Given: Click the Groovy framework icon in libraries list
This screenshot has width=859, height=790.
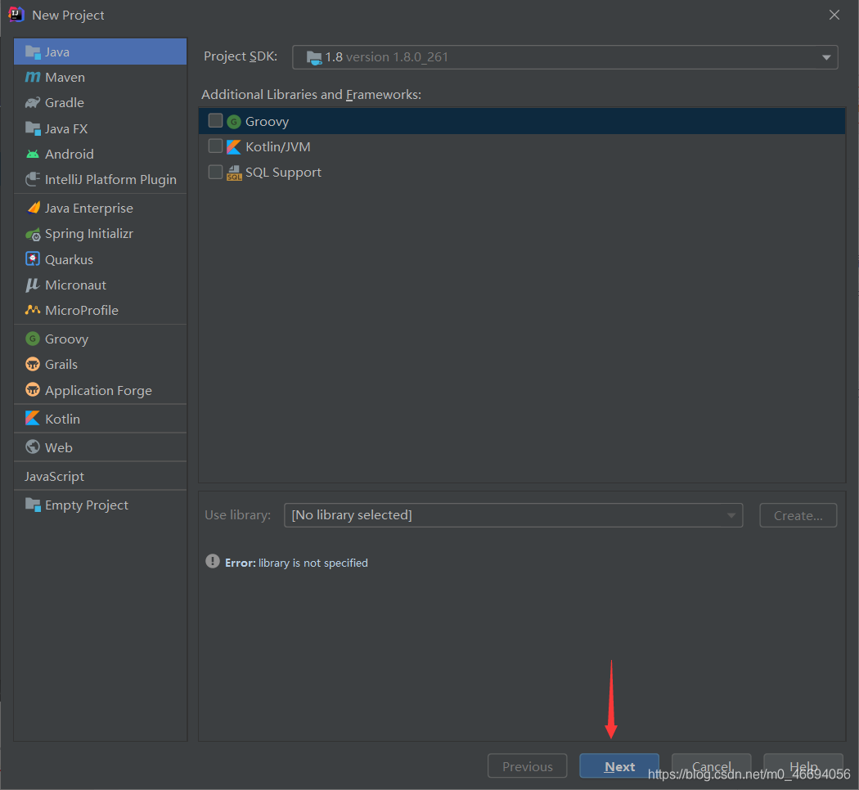Looking at the screenshot, I should coord(234,122).
